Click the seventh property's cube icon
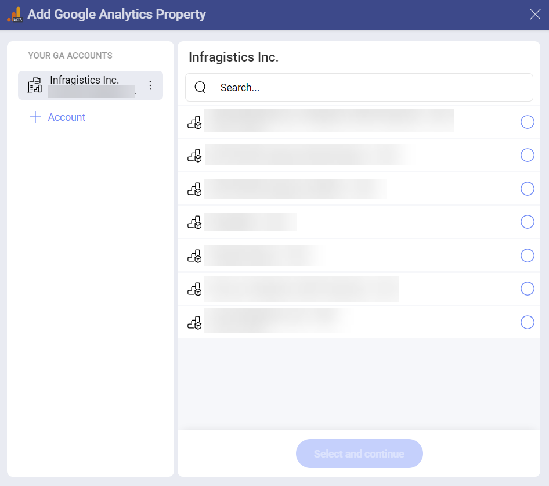The image size is (549, 486). (194, 323)
